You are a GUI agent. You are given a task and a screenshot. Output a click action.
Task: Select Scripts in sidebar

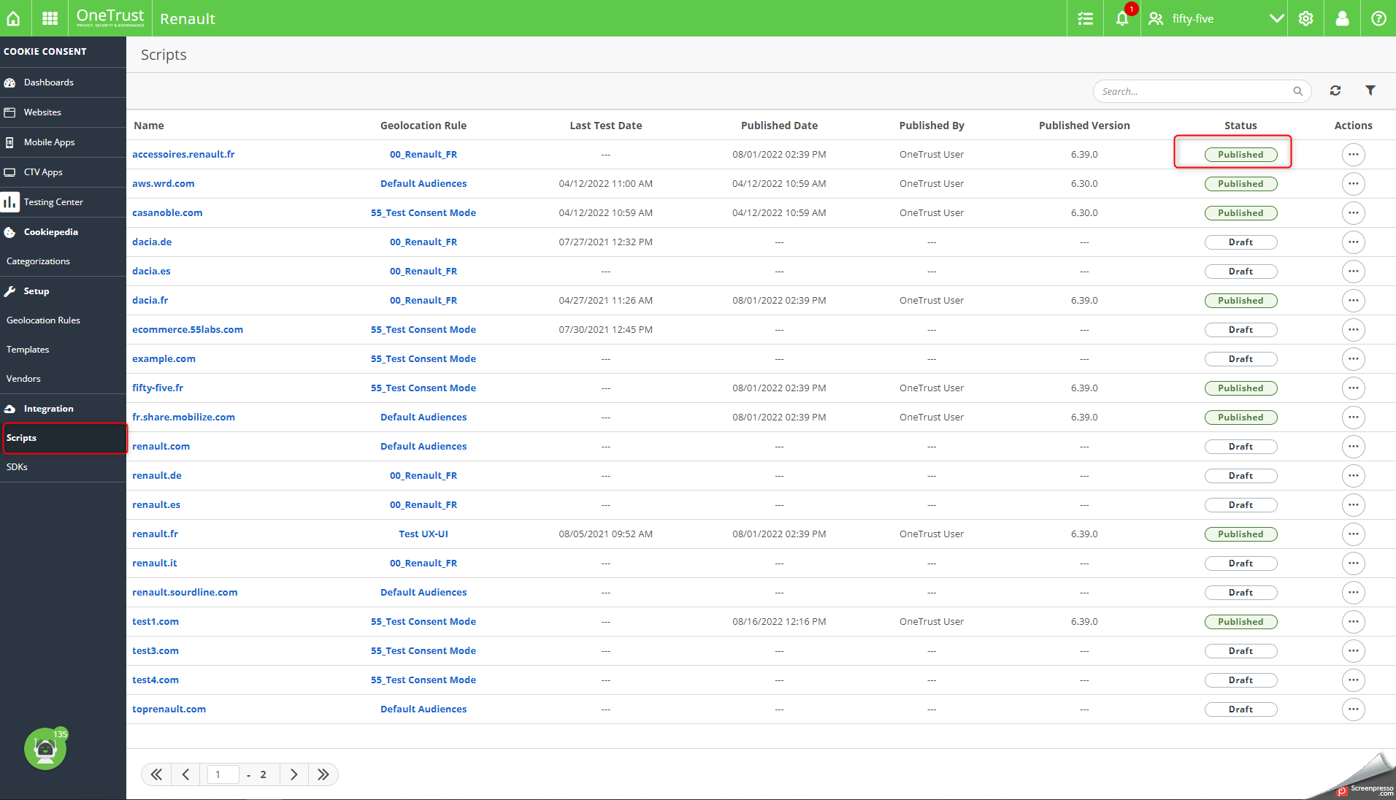point(64,438)
